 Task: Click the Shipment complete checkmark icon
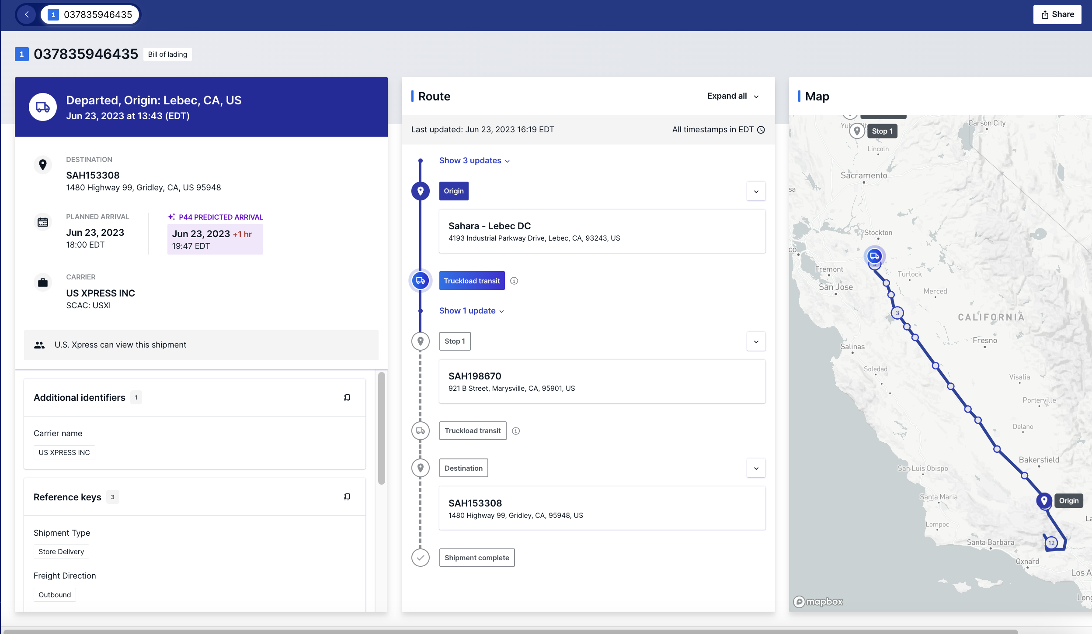tap(421, 557)
